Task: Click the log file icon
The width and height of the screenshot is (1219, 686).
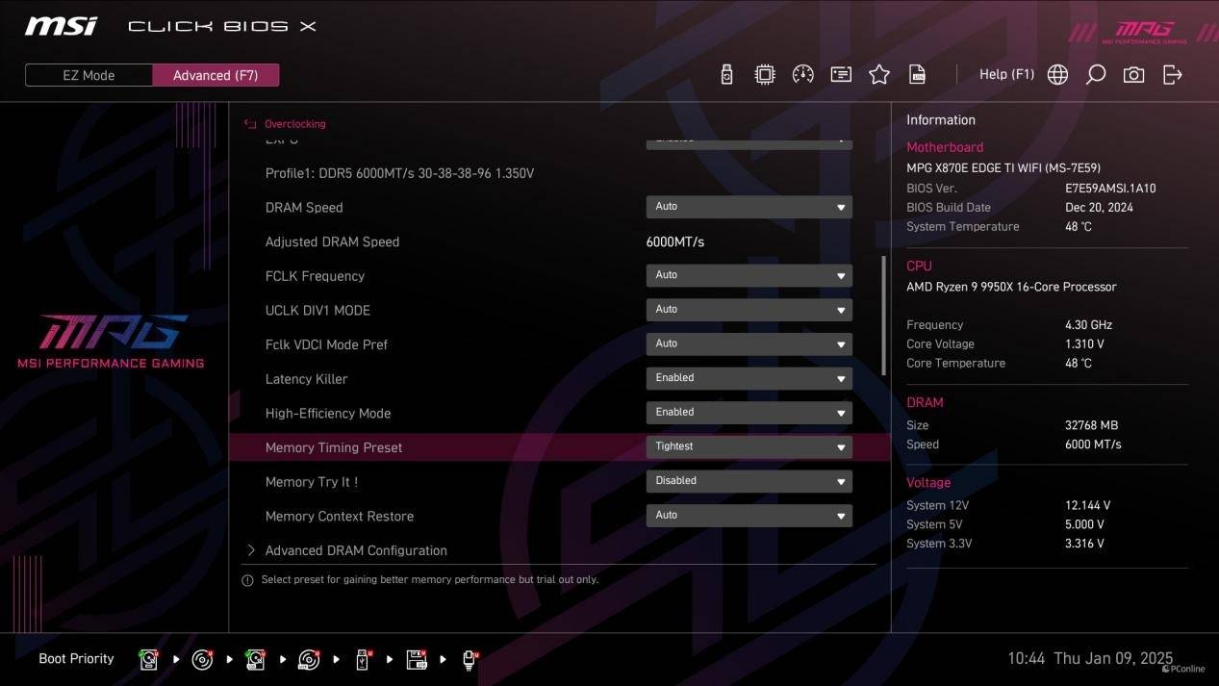Action: [x=918, y=75]
